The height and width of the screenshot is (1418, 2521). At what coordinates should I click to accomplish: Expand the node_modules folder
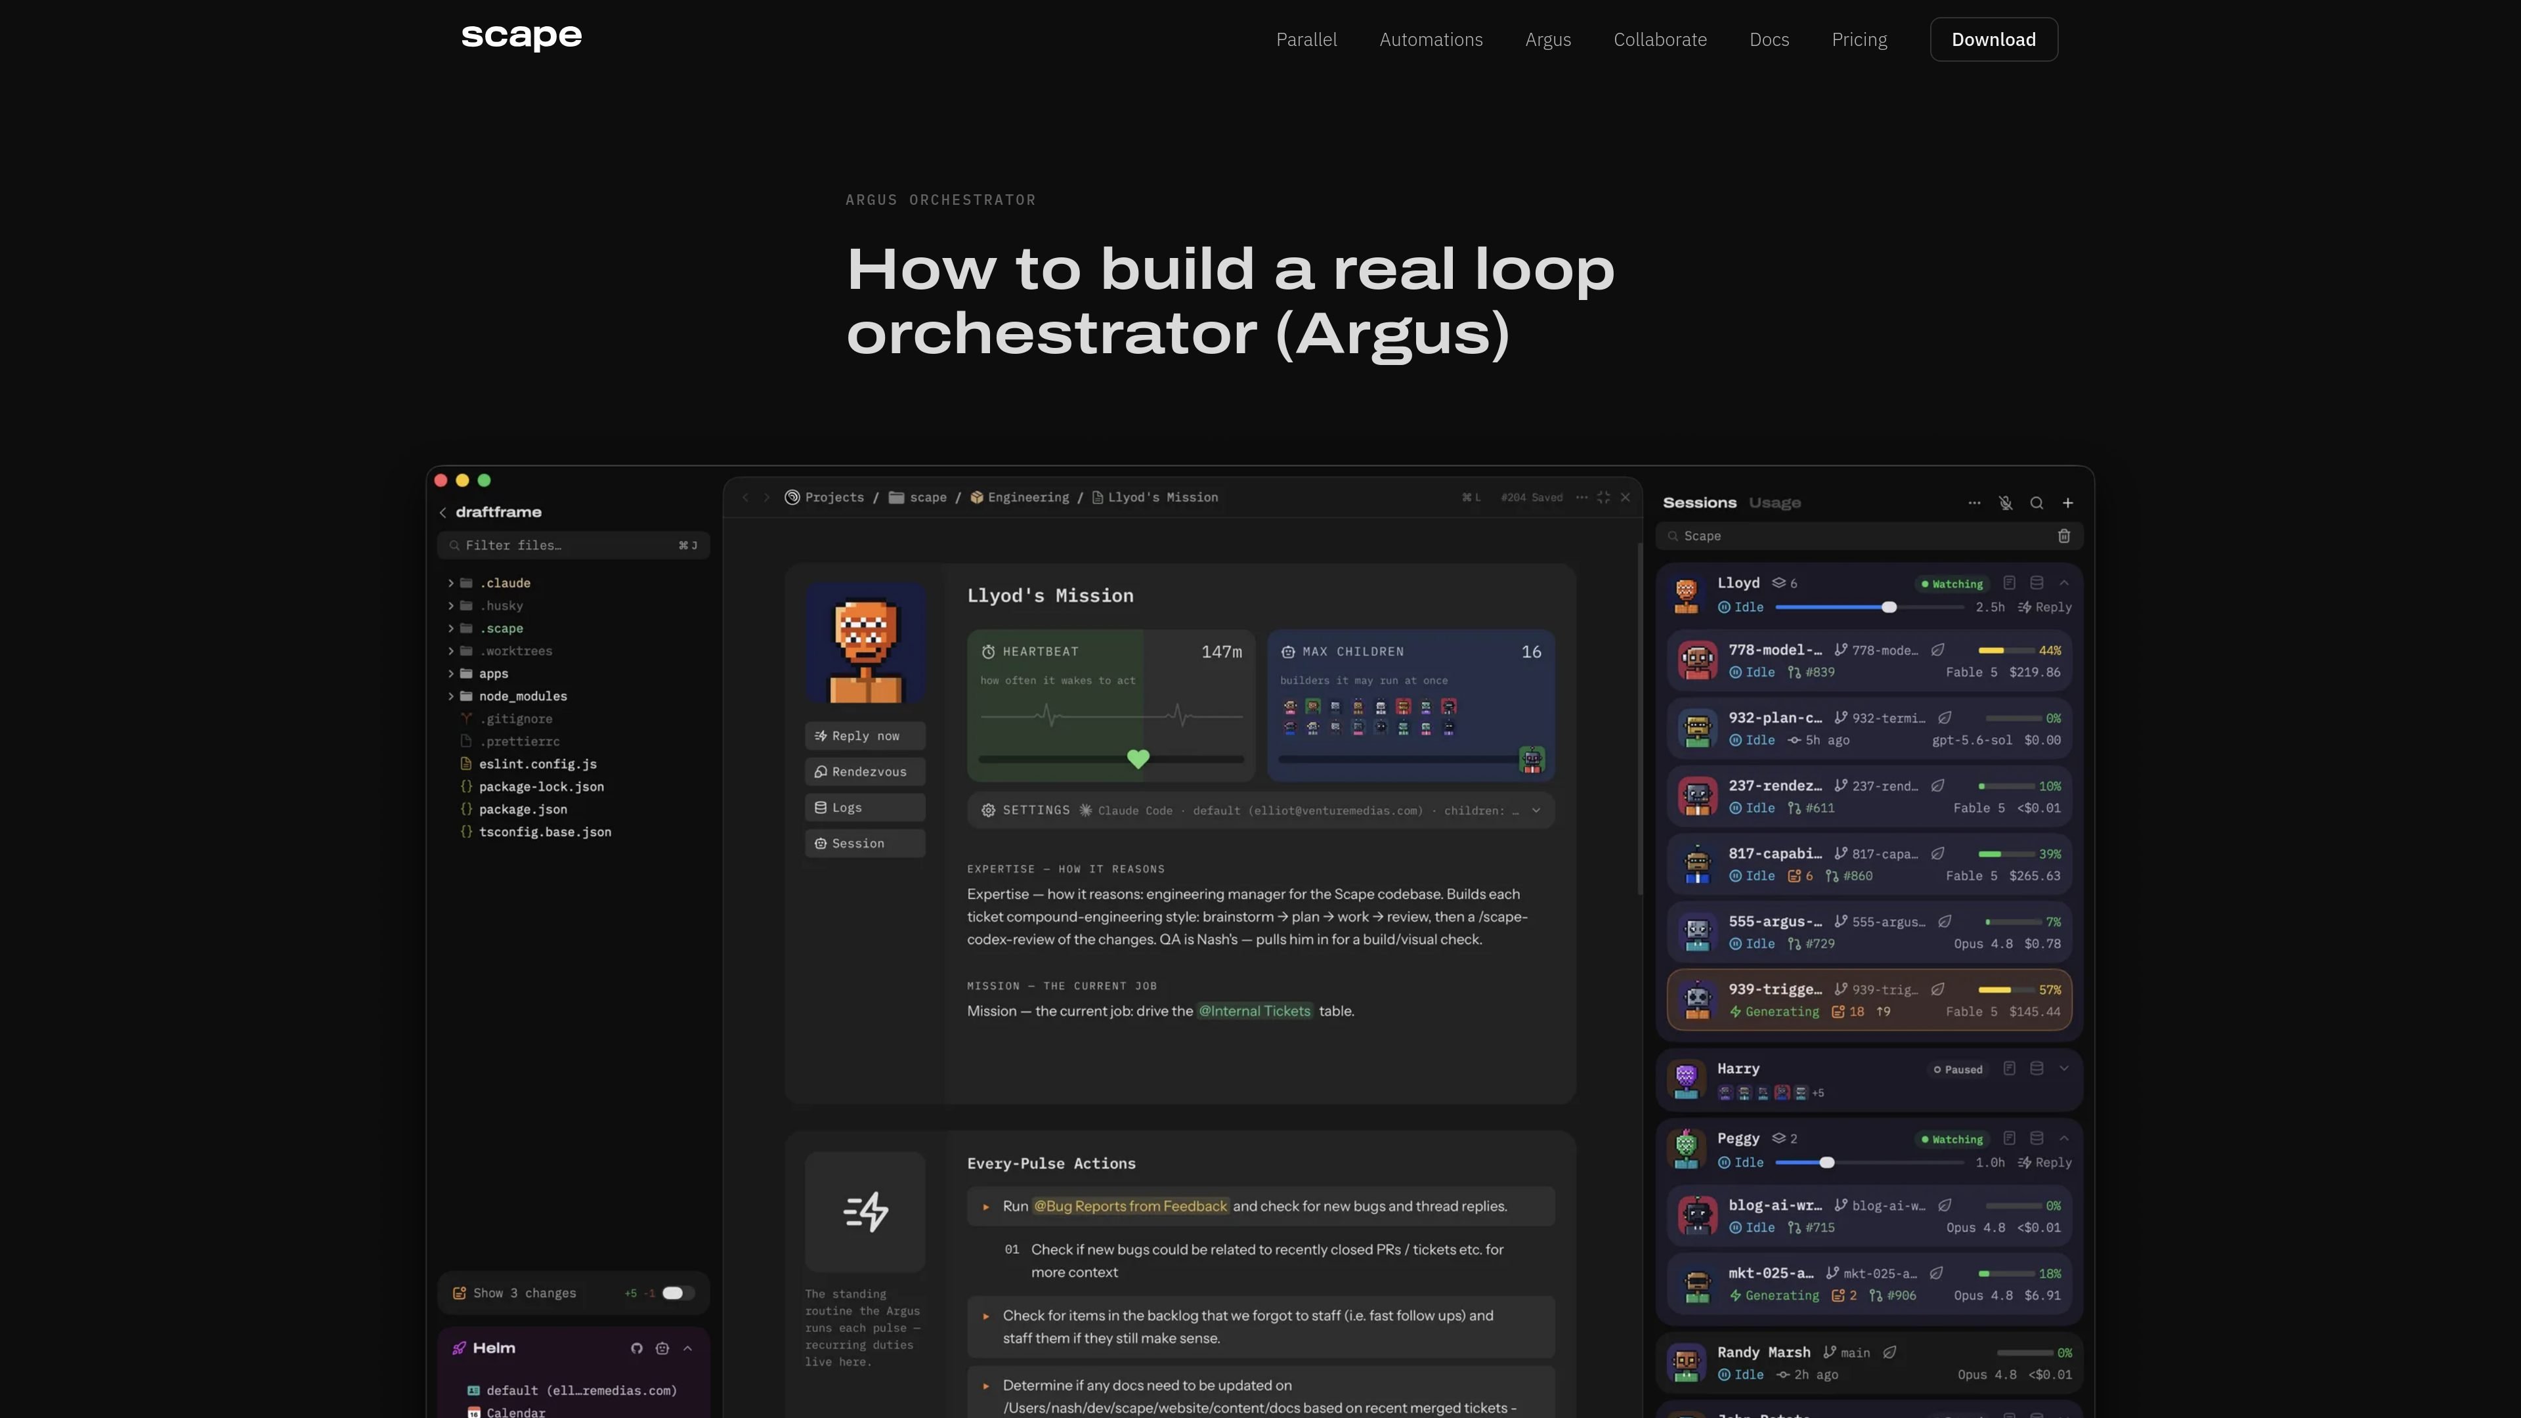tap(451, 696)
